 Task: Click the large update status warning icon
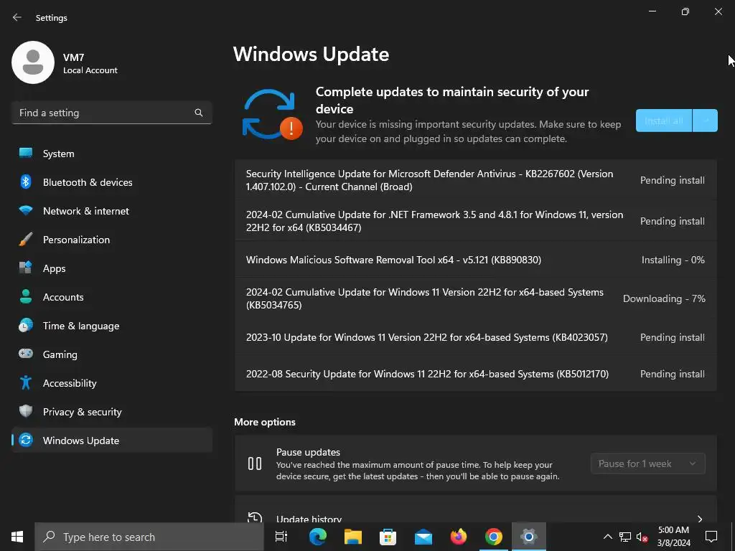coord(272,114)
